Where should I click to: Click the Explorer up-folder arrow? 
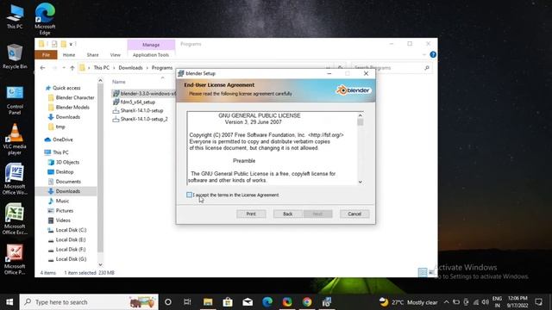coord(72,68)
